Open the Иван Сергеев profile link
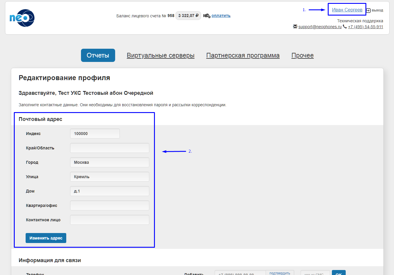 [x=347, y=10]
